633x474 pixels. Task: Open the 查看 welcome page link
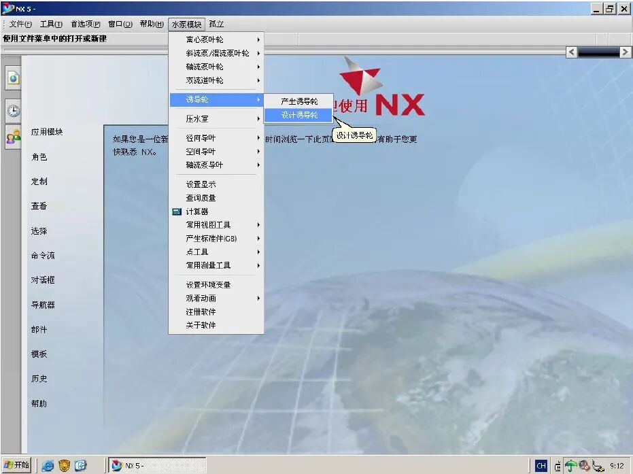click(x=39, y=206)
